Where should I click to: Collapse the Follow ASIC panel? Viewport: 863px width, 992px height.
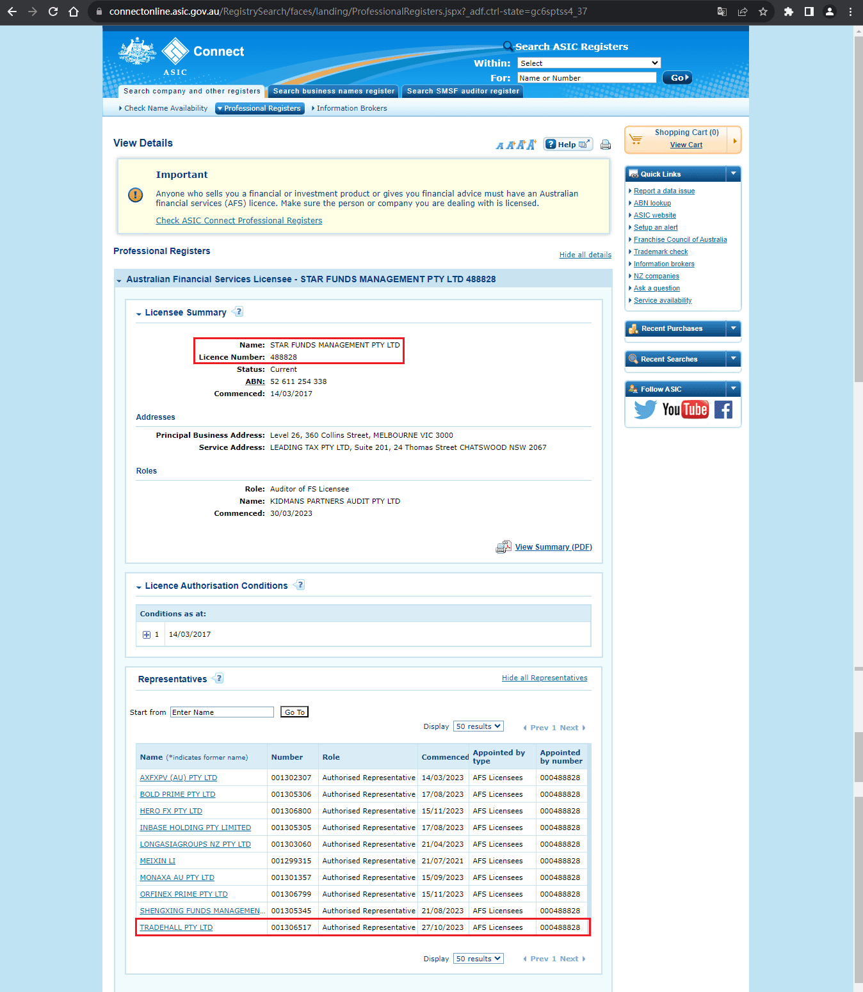[734, 388]
